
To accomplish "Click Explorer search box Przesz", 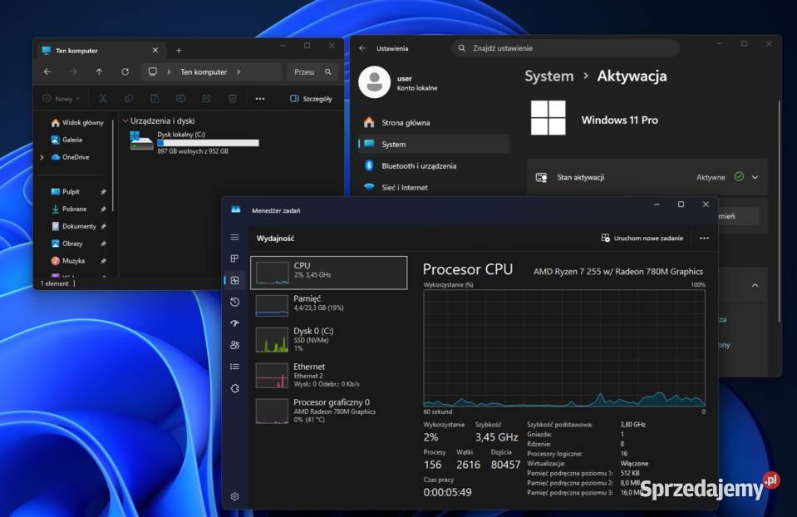I will point(312,72).
